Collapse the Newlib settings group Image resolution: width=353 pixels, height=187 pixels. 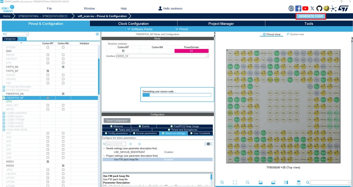point(104,148)
